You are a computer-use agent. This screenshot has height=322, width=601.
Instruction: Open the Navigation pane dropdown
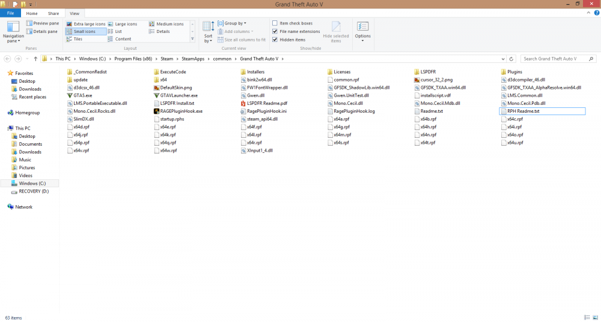click(x=13, y=32)
